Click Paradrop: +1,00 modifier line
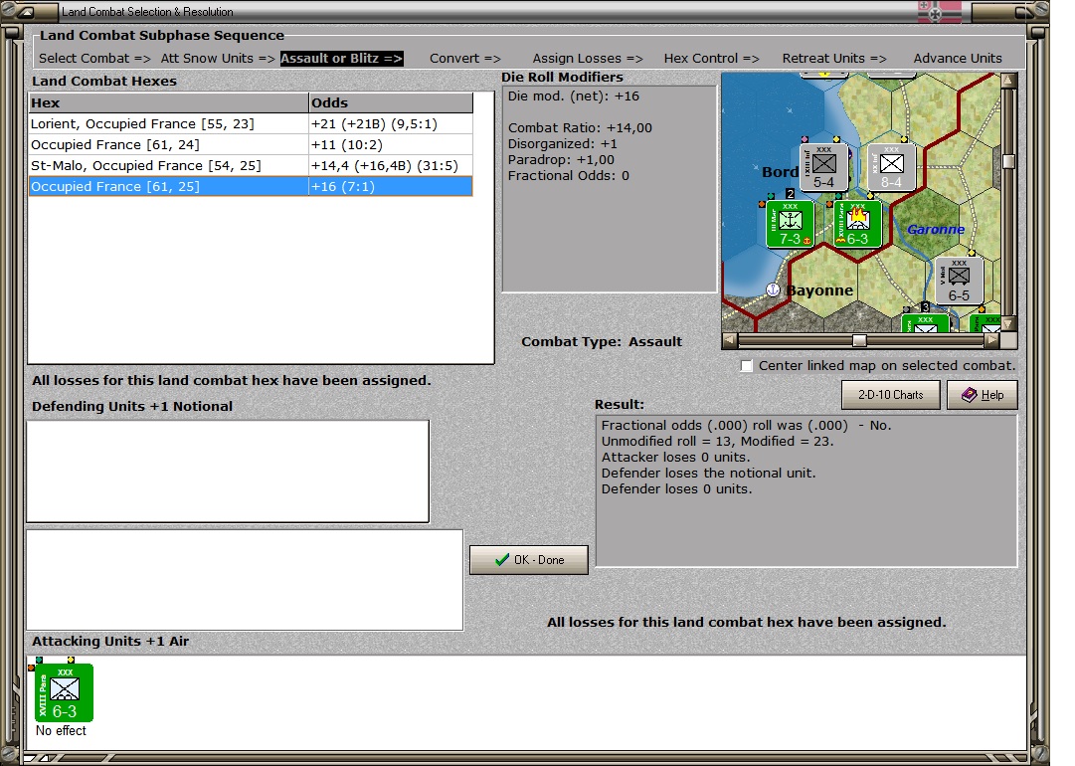Image resolution: width=1075 pixels, height=766 pixels. coord(561,160)
